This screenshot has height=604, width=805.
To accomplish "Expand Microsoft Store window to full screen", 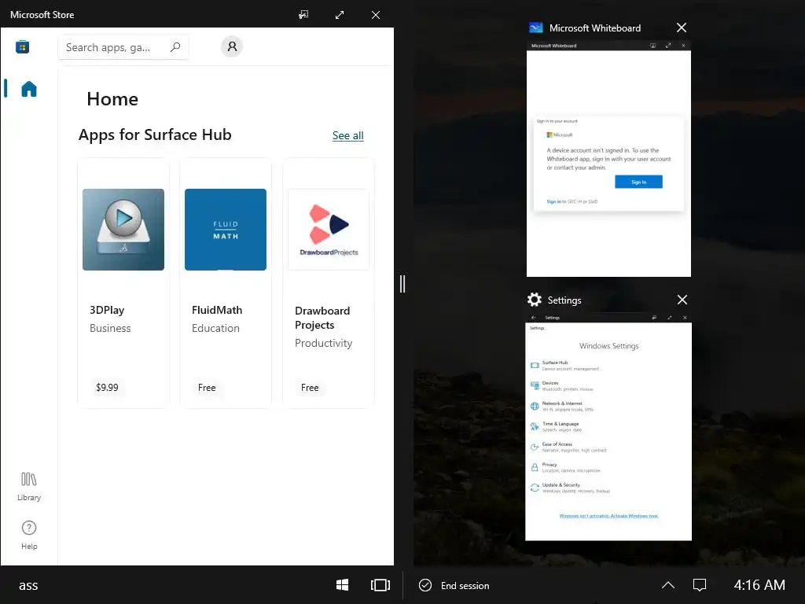I will click(x=340, y=15).
